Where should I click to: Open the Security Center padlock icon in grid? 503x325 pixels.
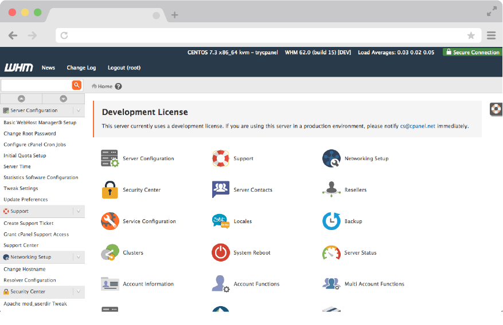(x=110, y=190)
